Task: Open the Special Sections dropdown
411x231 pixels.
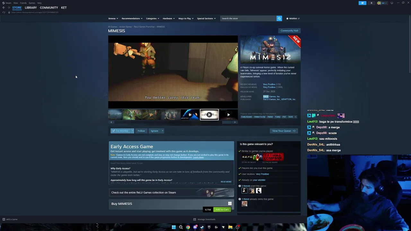Action: (206, 19)
